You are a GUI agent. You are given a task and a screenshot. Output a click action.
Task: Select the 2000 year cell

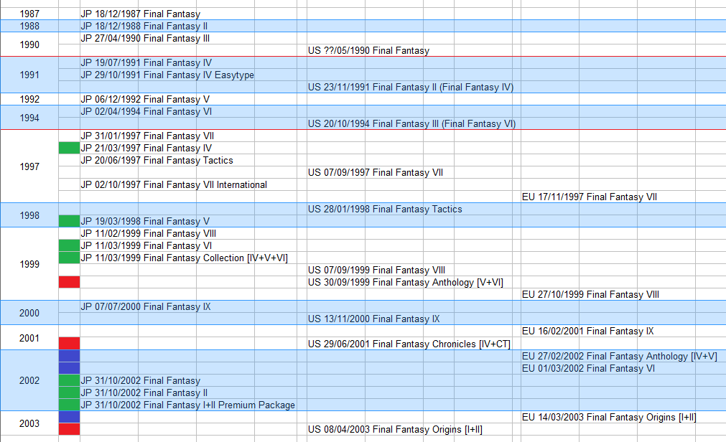[x=29, y=313]
